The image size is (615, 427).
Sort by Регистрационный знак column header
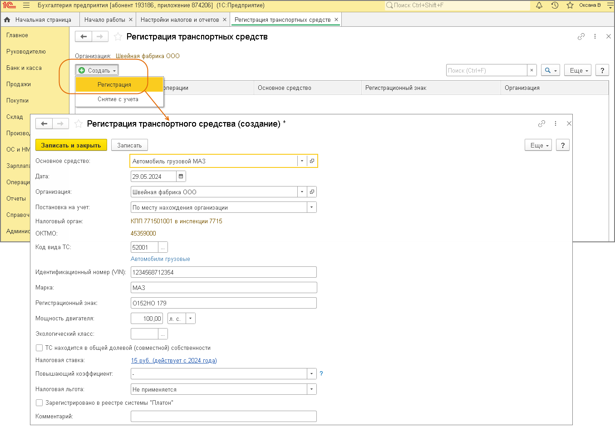click(431, 88)
